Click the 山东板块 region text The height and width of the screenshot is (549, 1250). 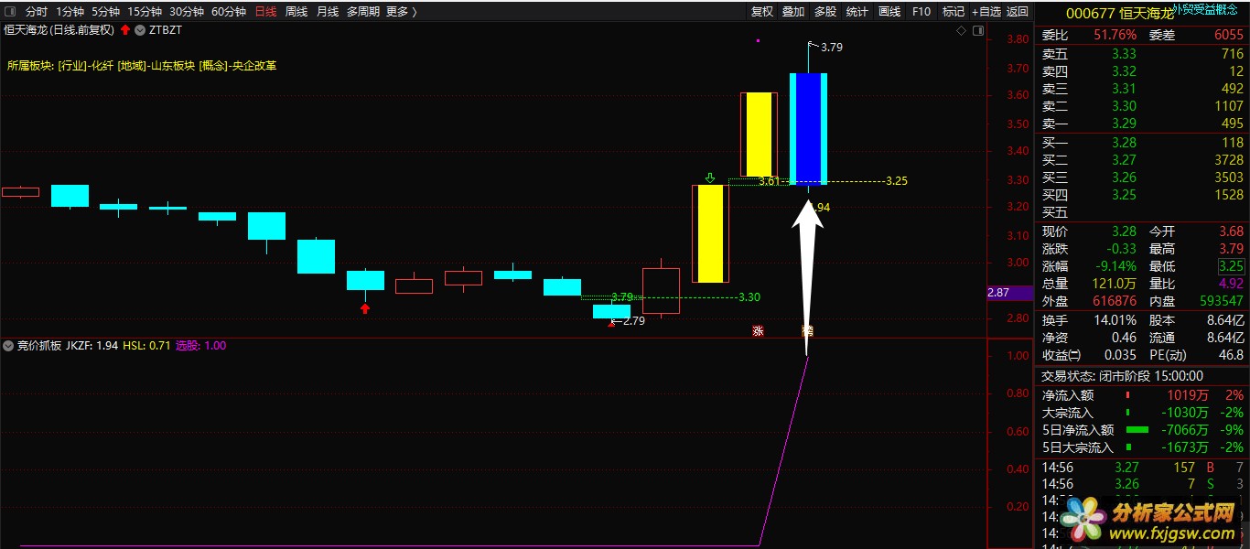point(174,66)
